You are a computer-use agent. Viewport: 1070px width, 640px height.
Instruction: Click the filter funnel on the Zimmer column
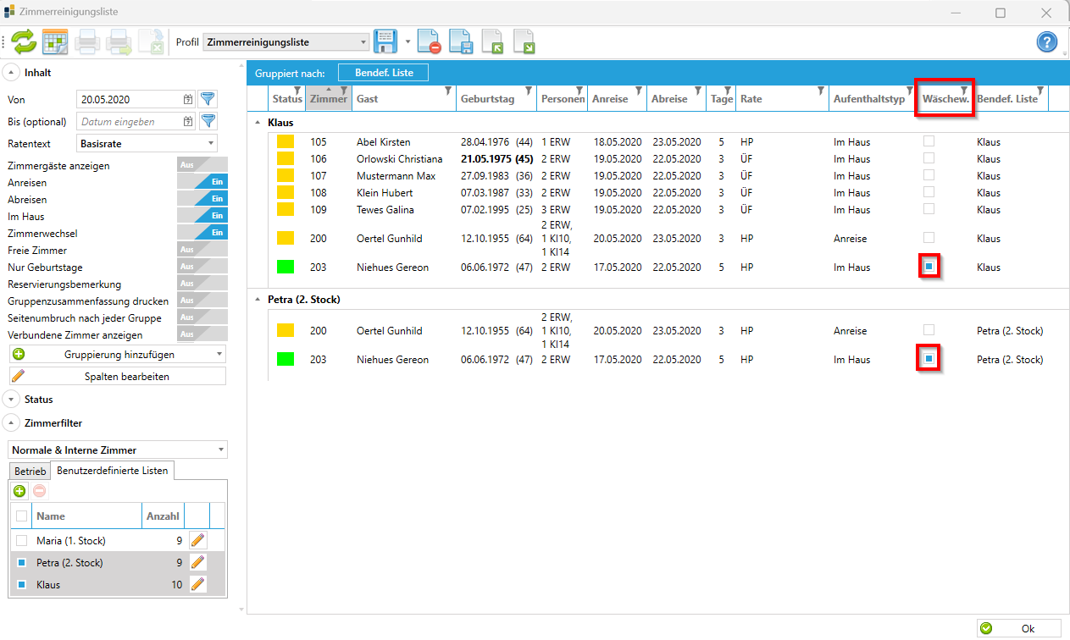343,91
